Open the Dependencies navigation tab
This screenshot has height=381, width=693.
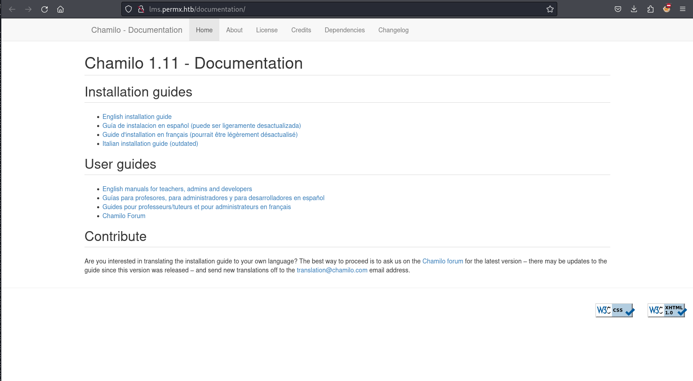[345, 30]
